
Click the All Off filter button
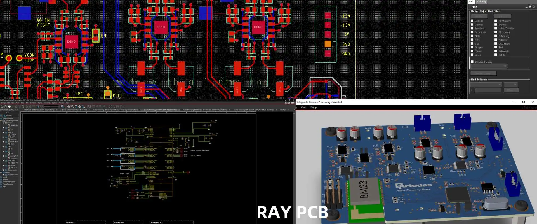503,17
